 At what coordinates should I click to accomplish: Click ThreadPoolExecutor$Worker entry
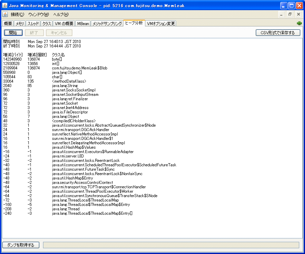pos(93,191)
